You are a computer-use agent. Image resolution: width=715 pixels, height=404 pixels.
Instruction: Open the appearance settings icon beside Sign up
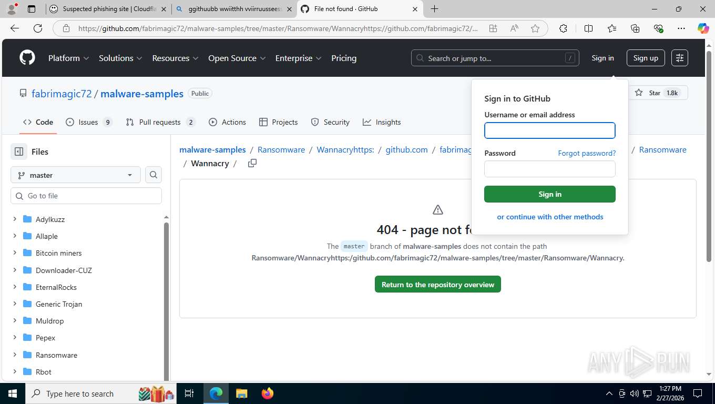pos(680,58)
